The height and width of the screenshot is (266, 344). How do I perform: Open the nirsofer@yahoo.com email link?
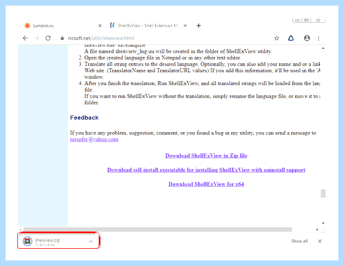94,139
